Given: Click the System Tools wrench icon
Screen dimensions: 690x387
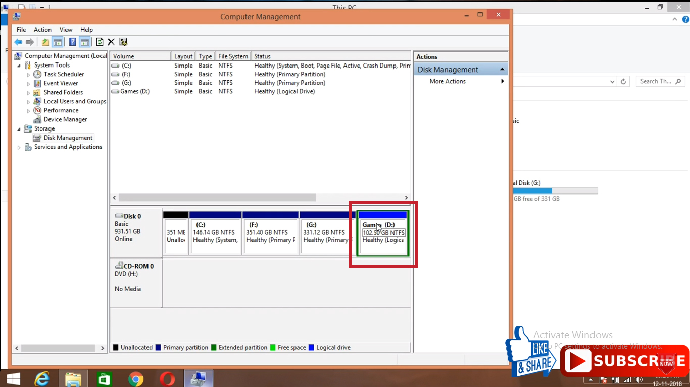Looking at the screenshot, I should click(28, 65).
